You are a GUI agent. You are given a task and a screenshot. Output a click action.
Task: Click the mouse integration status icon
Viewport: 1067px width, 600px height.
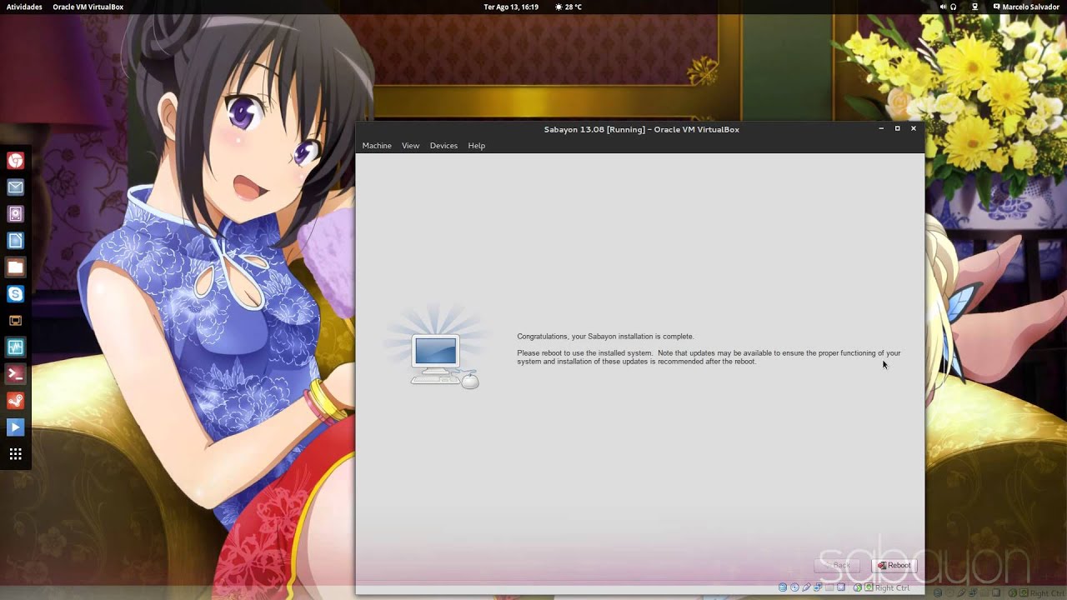point(857,587)
